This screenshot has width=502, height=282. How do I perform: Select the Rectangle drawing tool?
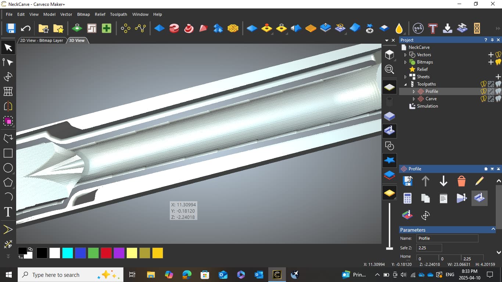(8, 153)
